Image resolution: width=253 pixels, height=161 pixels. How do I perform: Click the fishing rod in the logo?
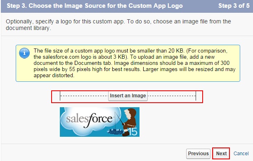coord(119,118)
